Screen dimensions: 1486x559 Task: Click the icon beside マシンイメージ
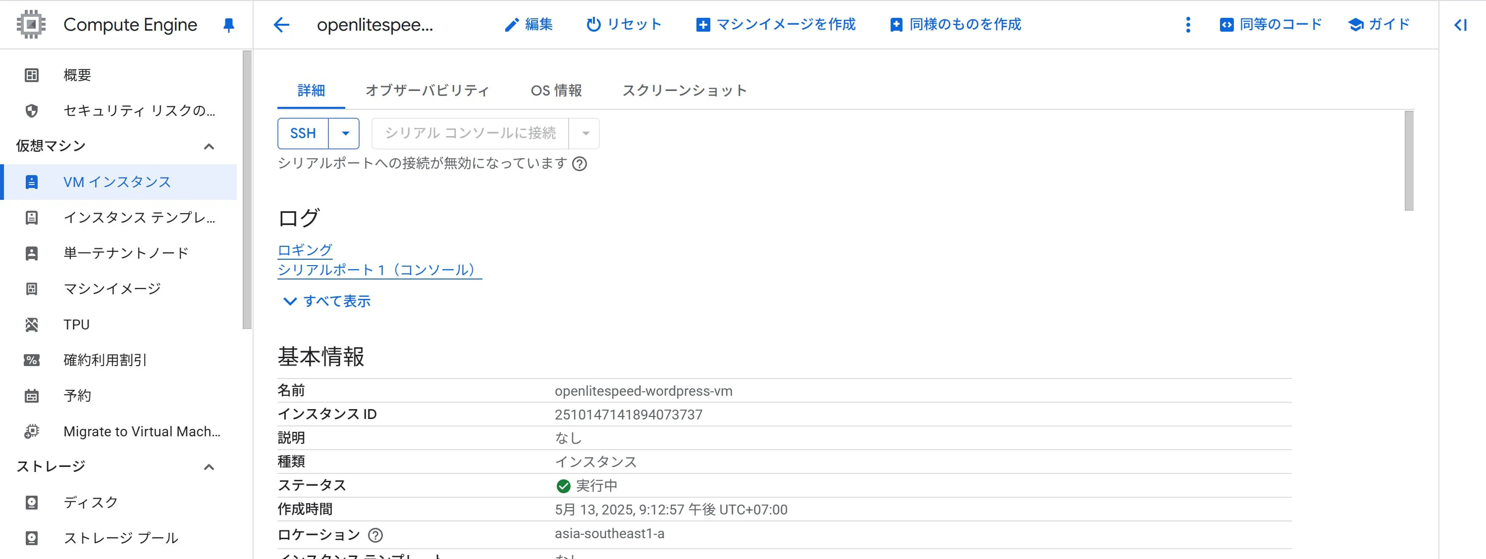(32, 289)
